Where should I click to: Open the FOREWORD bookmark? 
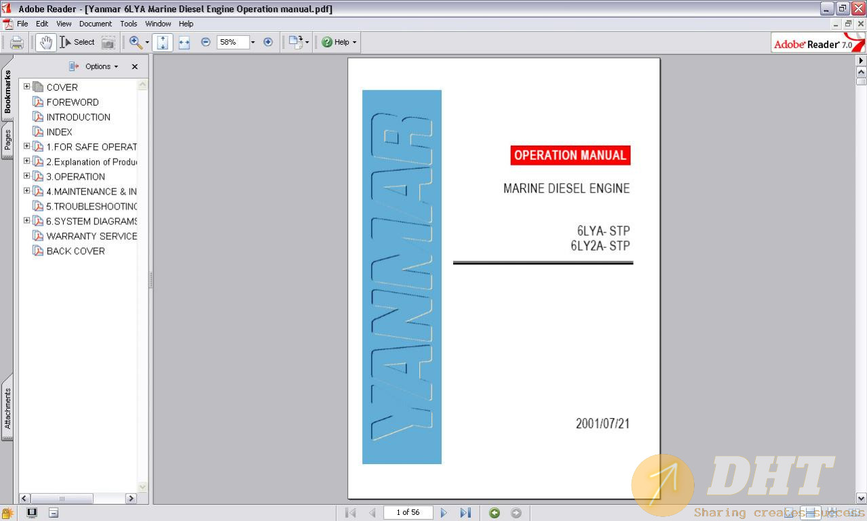(73, 102)
